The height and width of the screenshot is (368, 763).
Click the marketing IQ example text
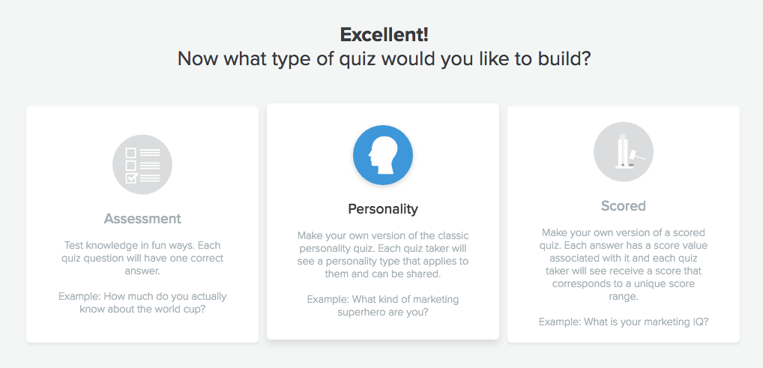pyautogui.click(x=623, y=322)
